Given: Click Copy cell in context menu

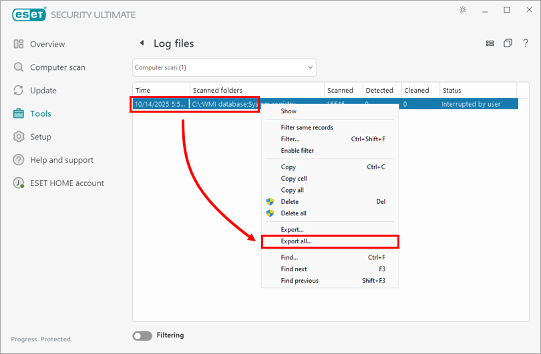Looking at the screenshot, I should [x=294, y=179].
